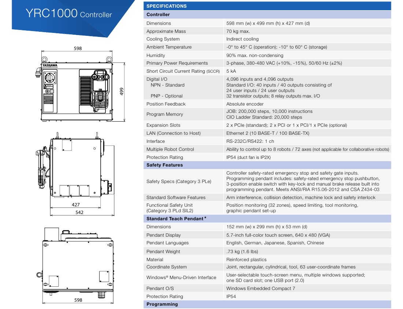Click 'Position monitoring (32 zones)' value

coord(292,208)
